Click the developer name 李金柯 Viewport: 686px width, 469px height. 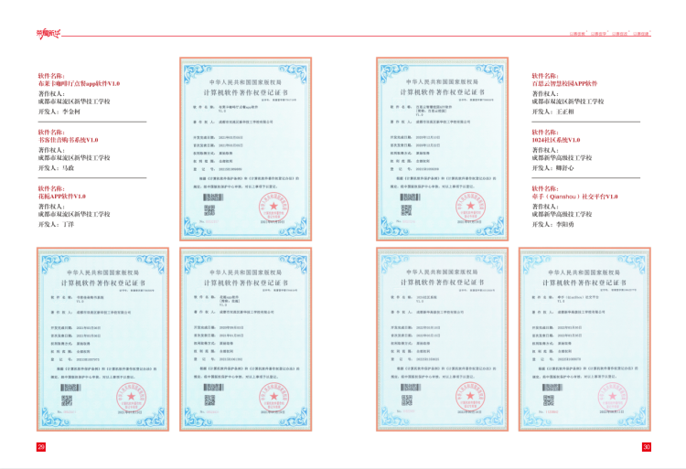(x=71, y=111)
